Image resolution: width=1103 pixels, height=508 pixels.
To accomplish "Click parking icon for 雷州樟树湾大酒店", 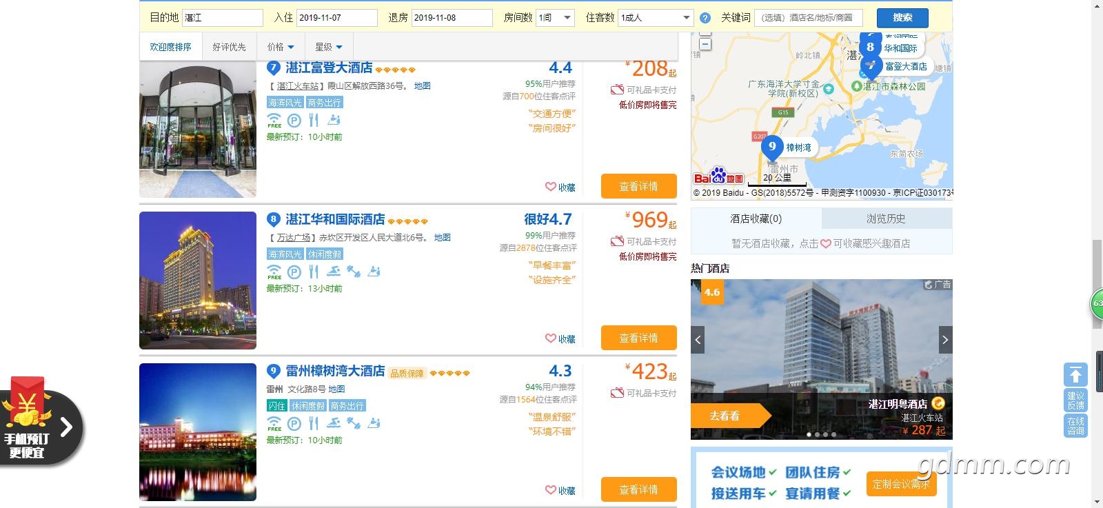I will coord(294,424).
